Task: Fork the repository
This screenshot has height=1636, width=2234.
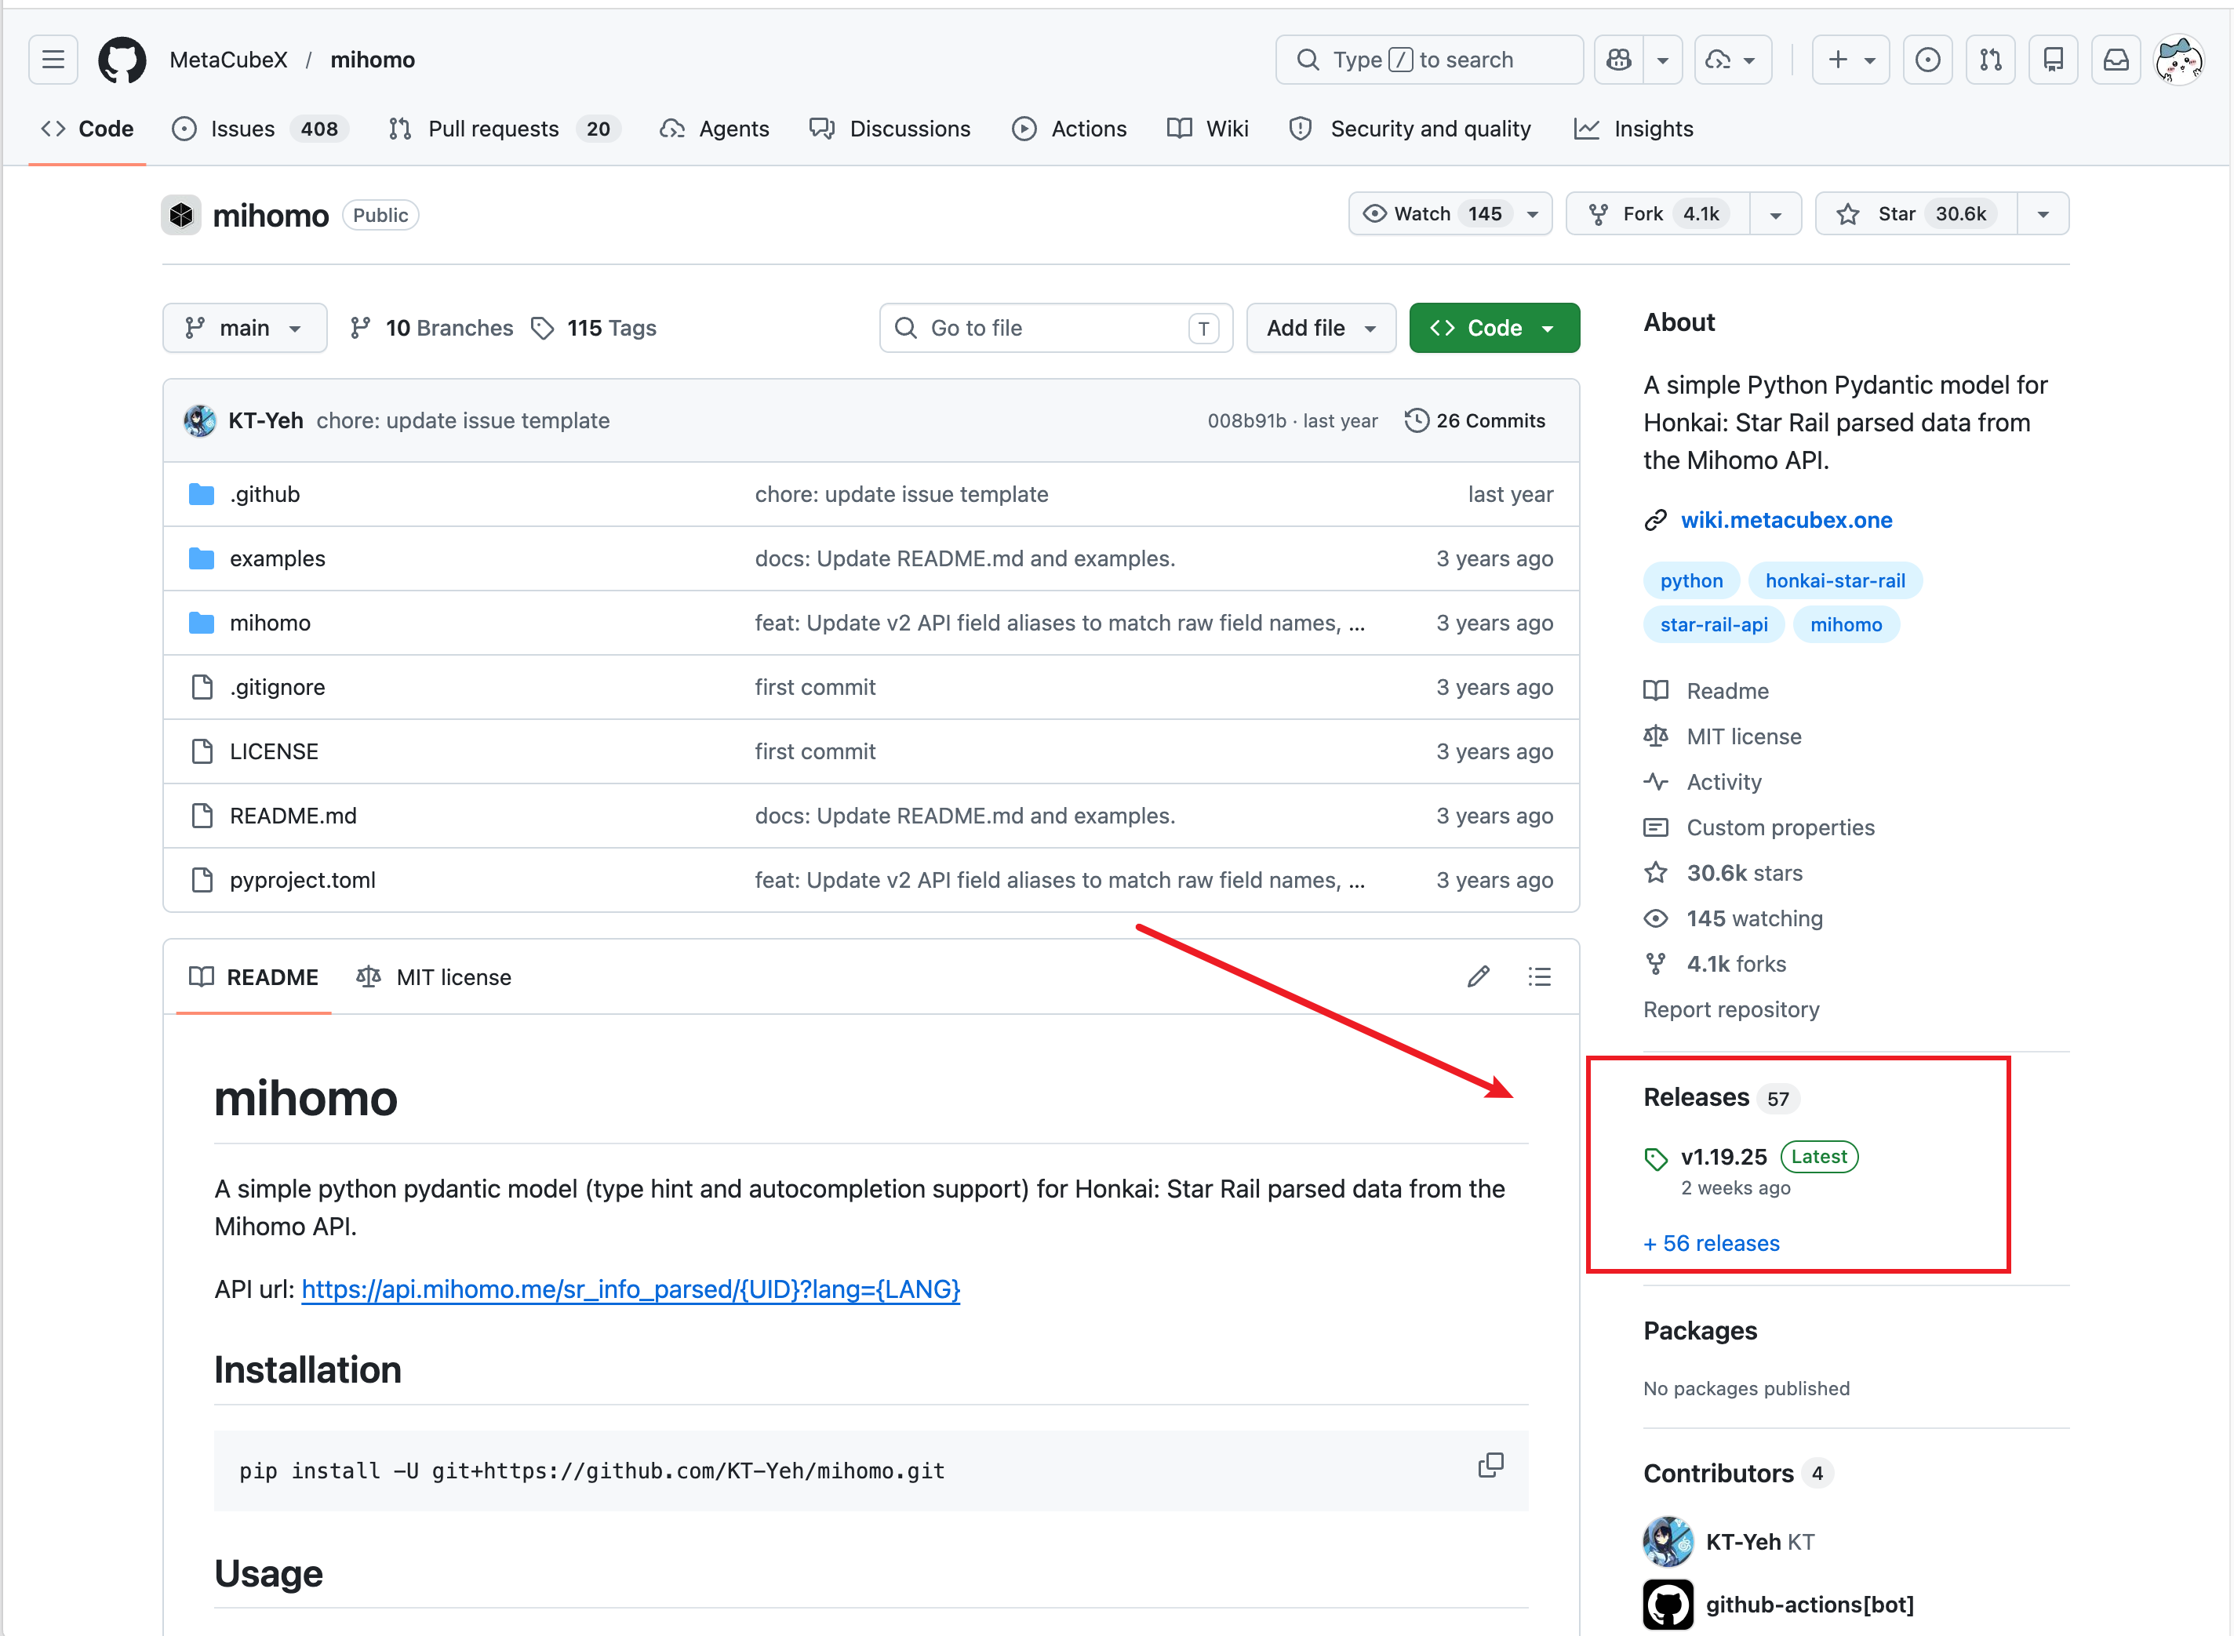Action: click(x=1657, y=214)
